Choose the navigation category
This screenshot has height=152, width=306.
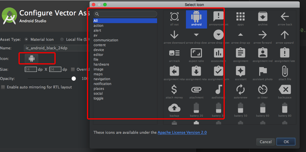pos(125,79)
